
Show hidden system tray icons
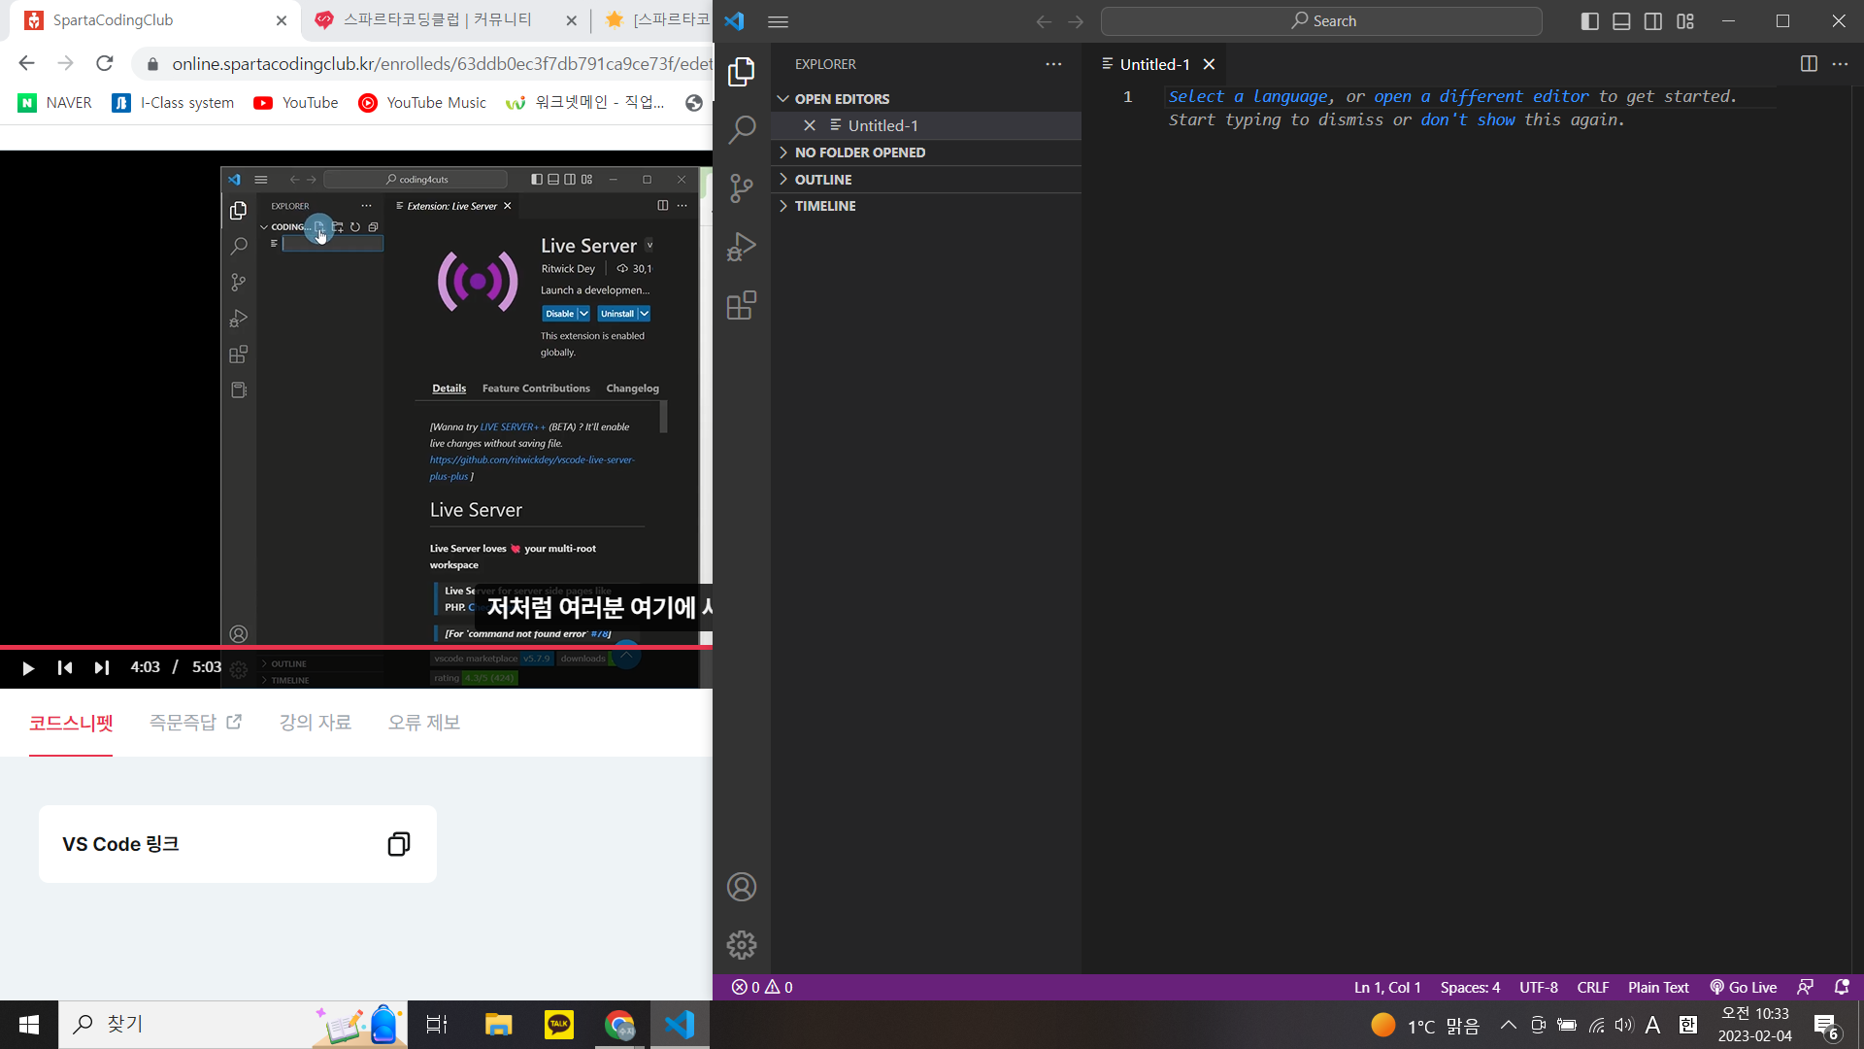1509,1025
